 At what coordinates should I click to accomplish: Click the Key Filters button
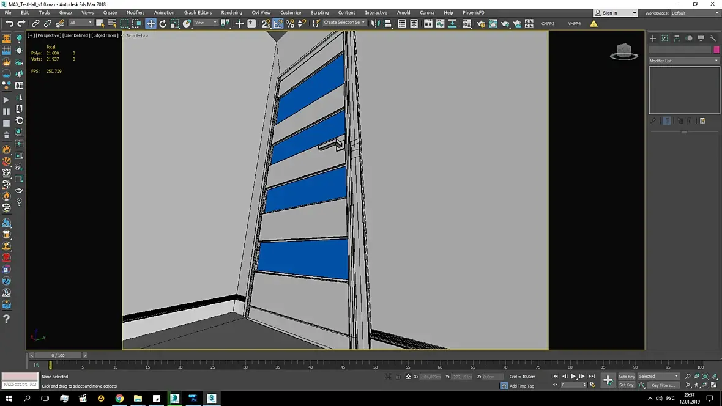(x=662, y=385)
